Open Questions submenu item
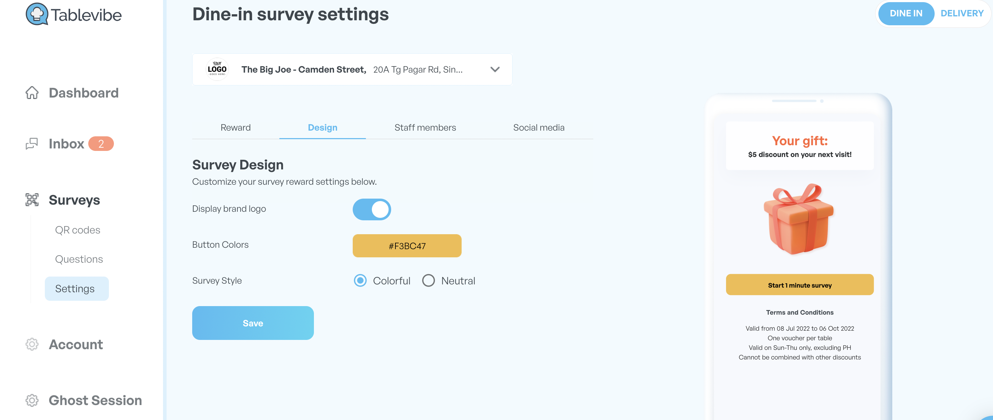The image size is (993, 420). click(x=79, y=259)
